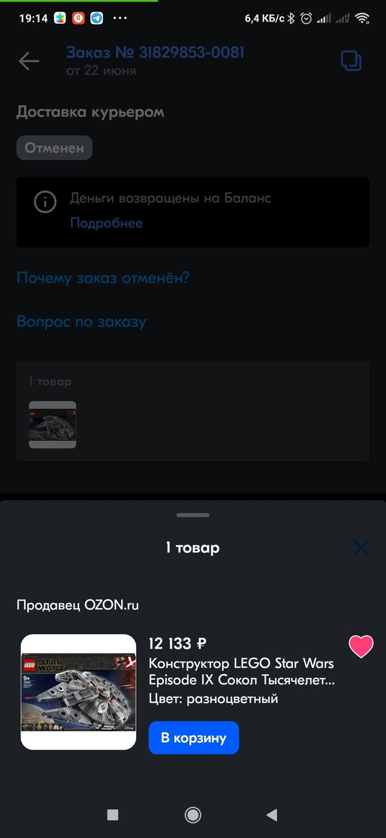The height and width of the screenshot is (838, 386).
Task: Tap the 'Отменен' status badge
Action: [55, 148]
